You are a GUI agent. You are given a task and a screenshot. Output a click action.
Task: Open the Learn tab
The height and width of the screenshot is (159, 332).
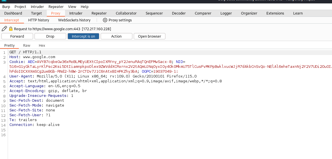[x=298, y=13]
